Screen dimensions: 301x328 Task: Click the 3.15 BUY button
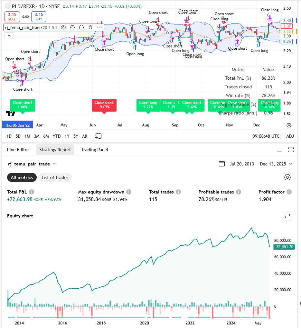click(38, 16)
